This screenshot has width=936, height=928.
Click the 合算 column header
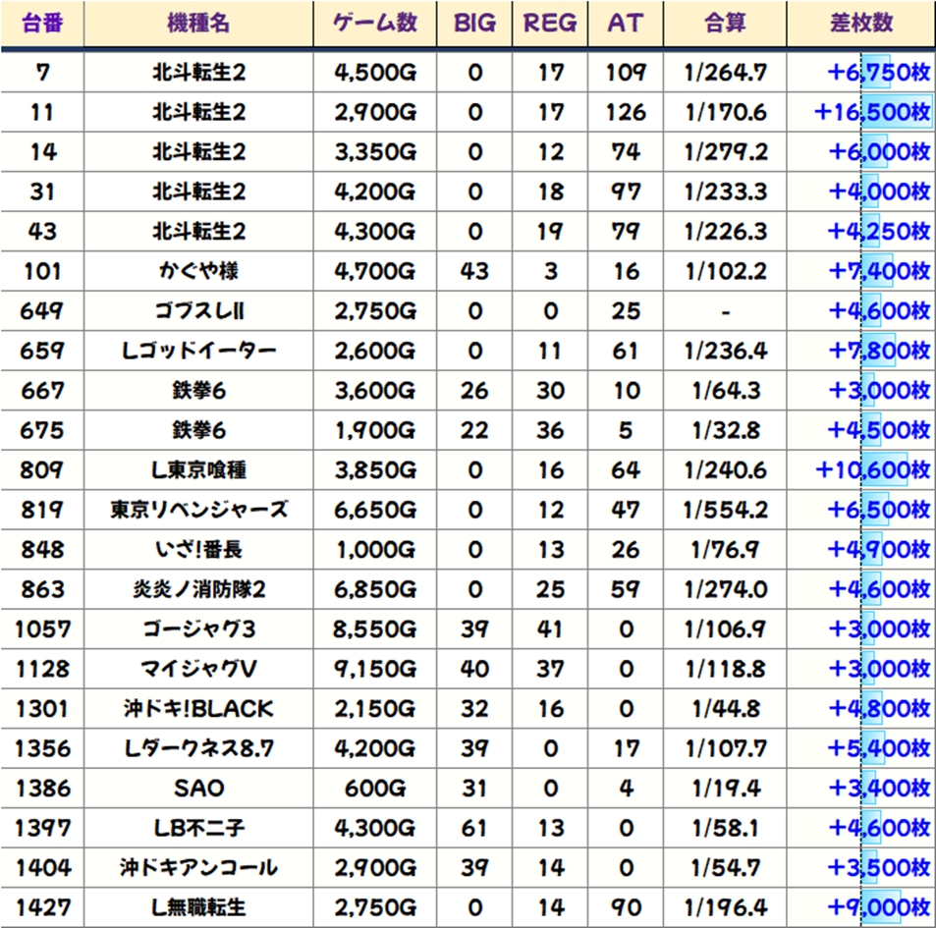726,24
